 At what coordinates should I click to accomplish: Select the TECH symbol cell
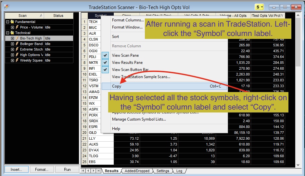[x=94, y=22]
